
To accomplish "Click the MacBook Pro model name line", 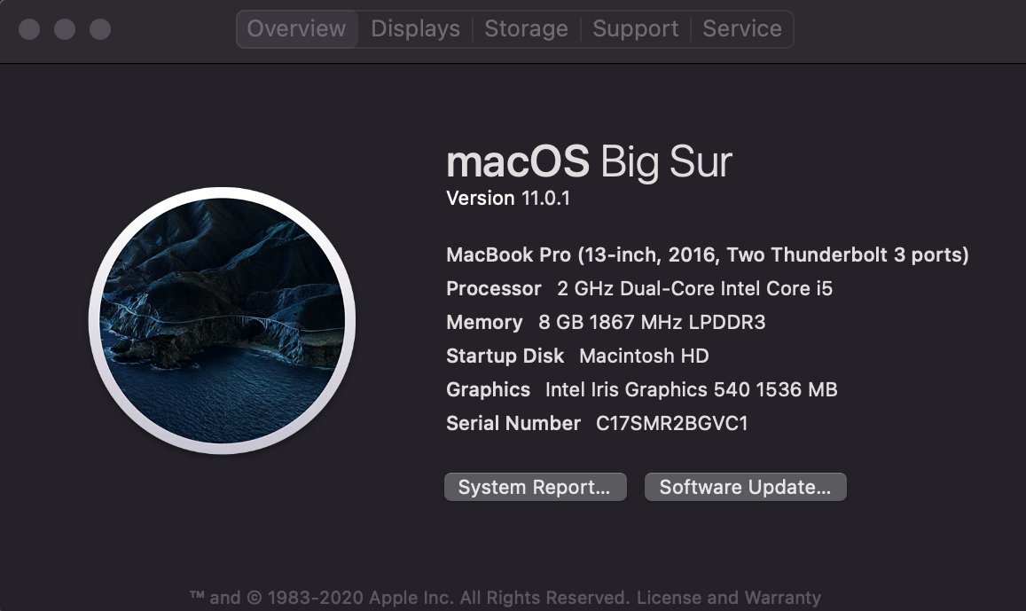I will coord(707,255).
